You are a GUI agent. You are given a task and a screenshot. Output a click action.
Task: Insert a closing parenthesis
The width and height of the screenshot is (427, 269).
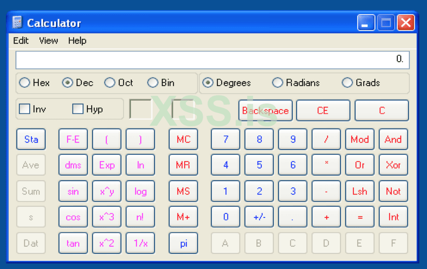(140, 139)
